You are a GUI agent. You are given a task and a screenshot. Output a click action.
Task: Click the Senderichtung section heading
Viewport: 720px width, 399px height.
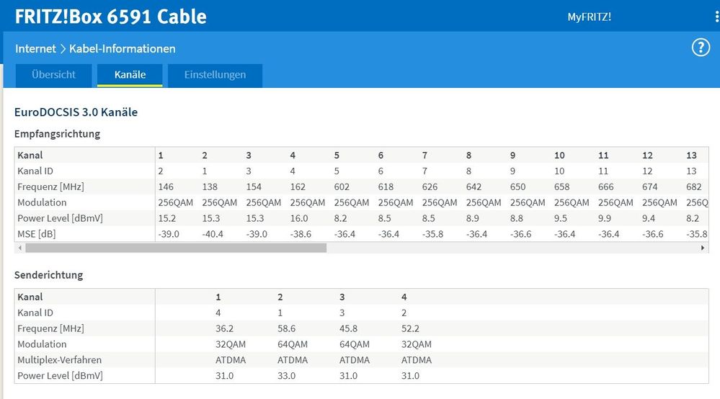pyautogui.click(x=48, y=275)
